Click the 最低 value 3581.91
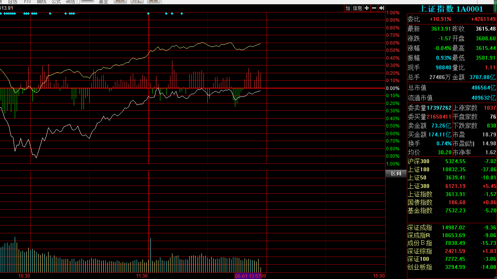 [x=486, y=58]
